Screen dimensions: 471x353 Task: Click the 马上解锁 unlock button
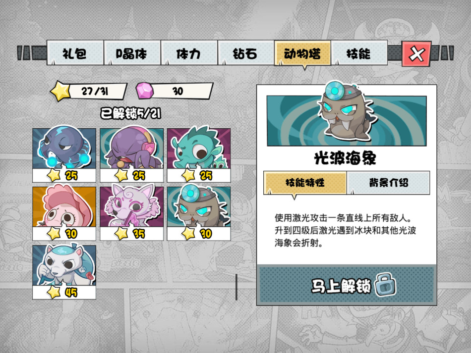click(x=347, y=285)
